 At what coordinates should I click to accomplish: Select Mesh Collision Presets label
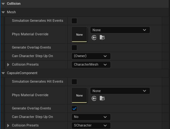(x=25, y=65)
